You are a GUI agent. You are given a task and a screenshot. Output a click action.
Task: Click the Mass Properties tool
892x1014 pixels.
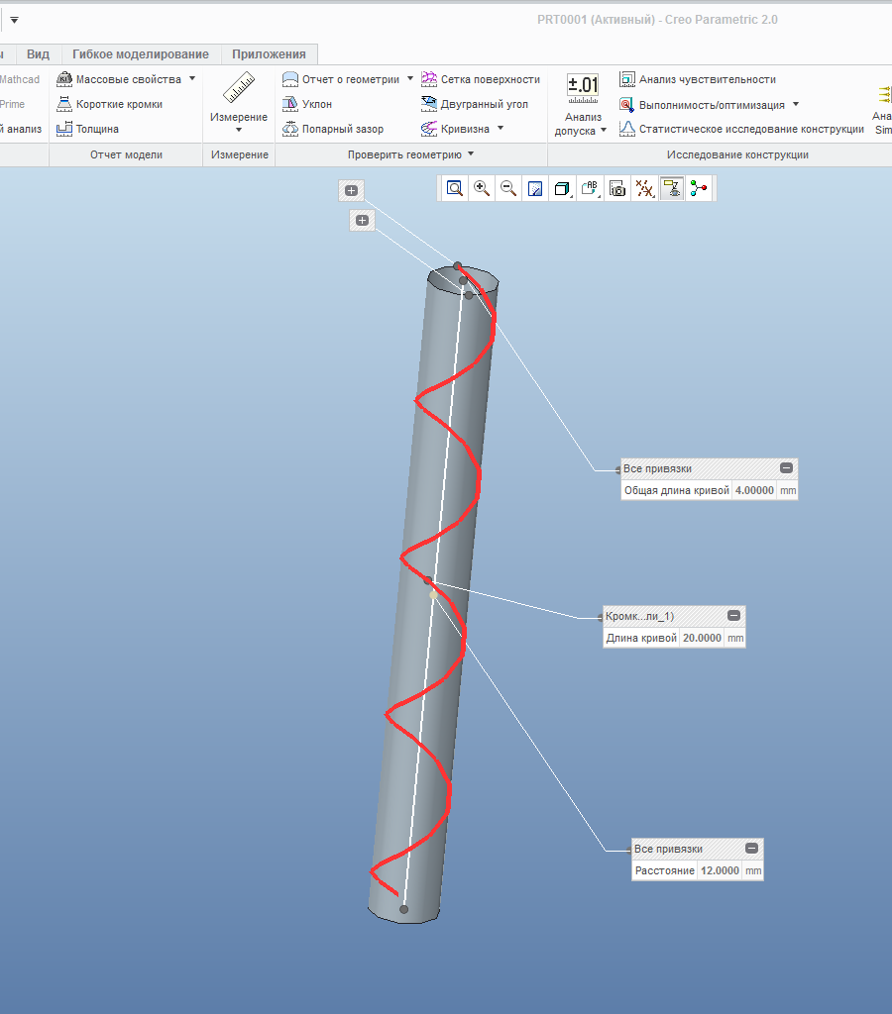[119, 79]
